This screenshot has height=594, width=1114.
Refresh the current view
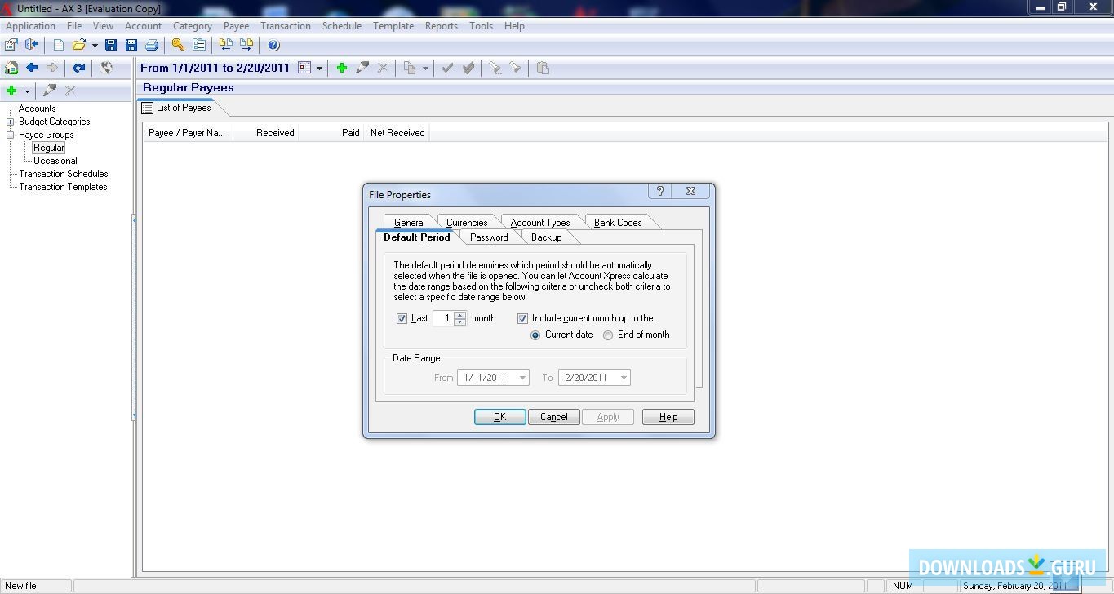click(x=79, y=68)
